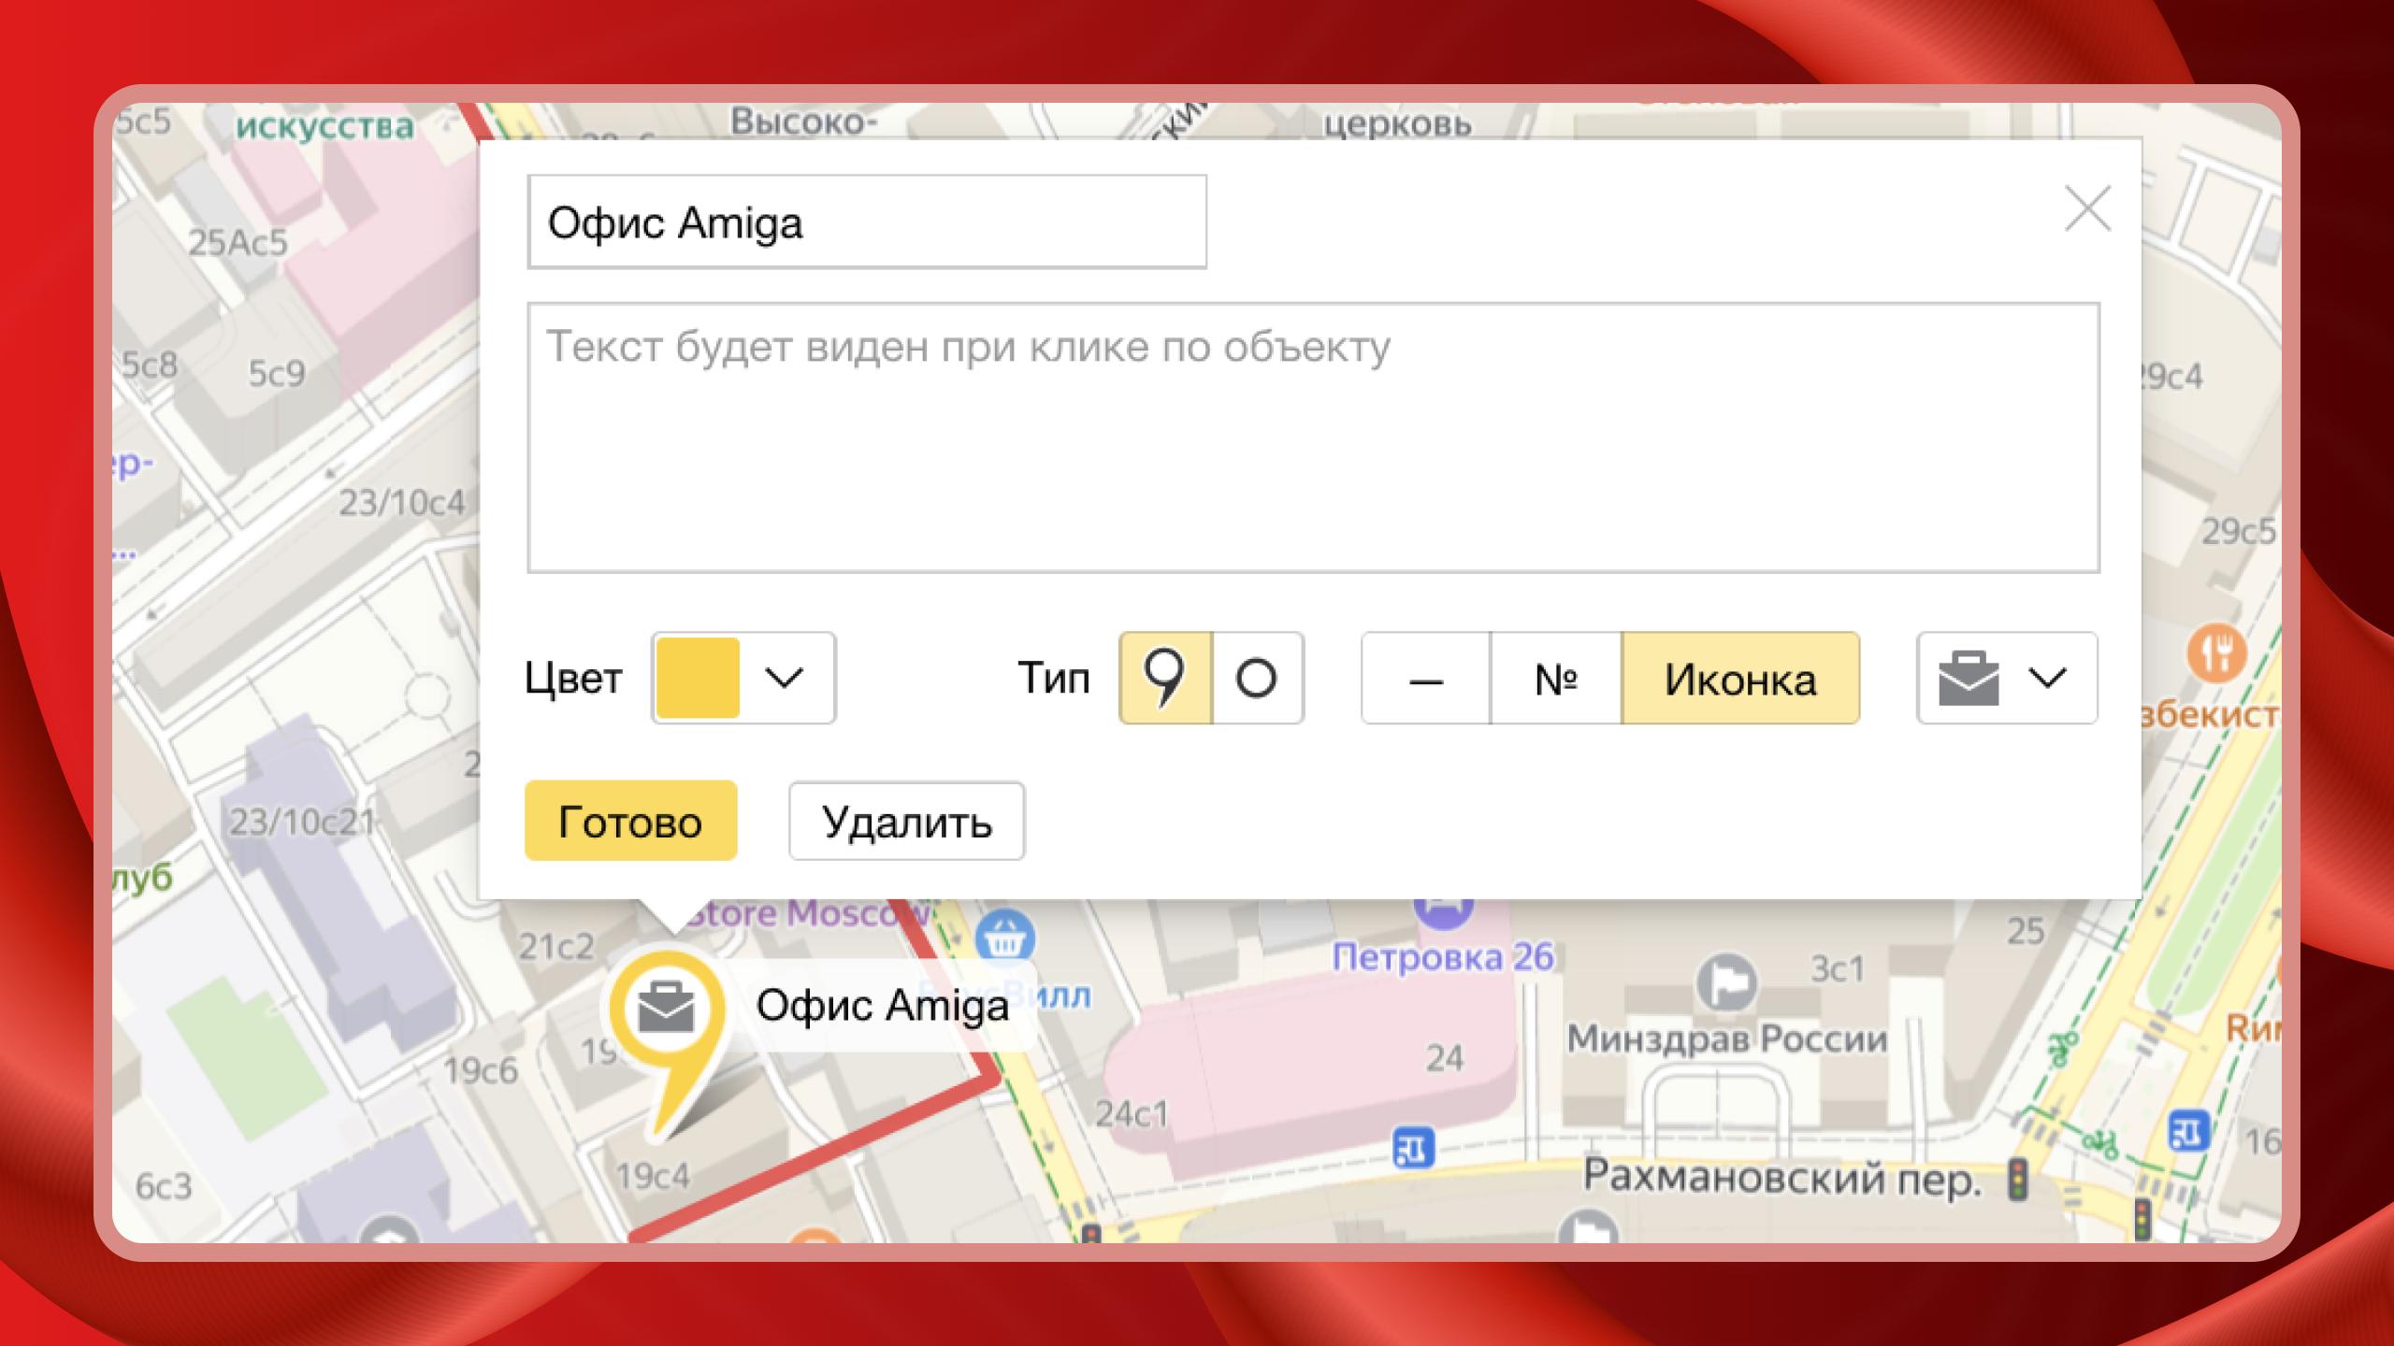Click the yellow color swatch
The width and height of the screenshot is (2394, 1346).
(698, 679)
